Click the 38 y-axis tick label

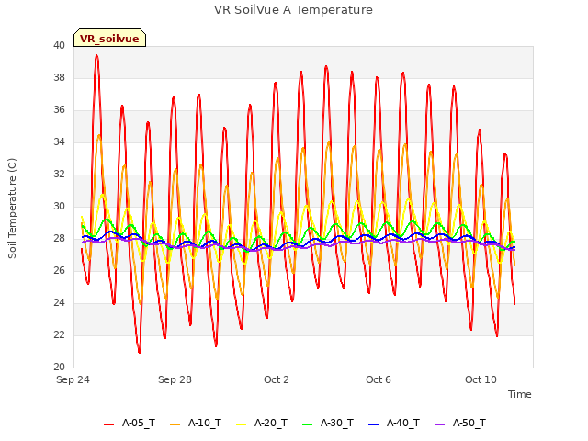(x=59, y=77)
